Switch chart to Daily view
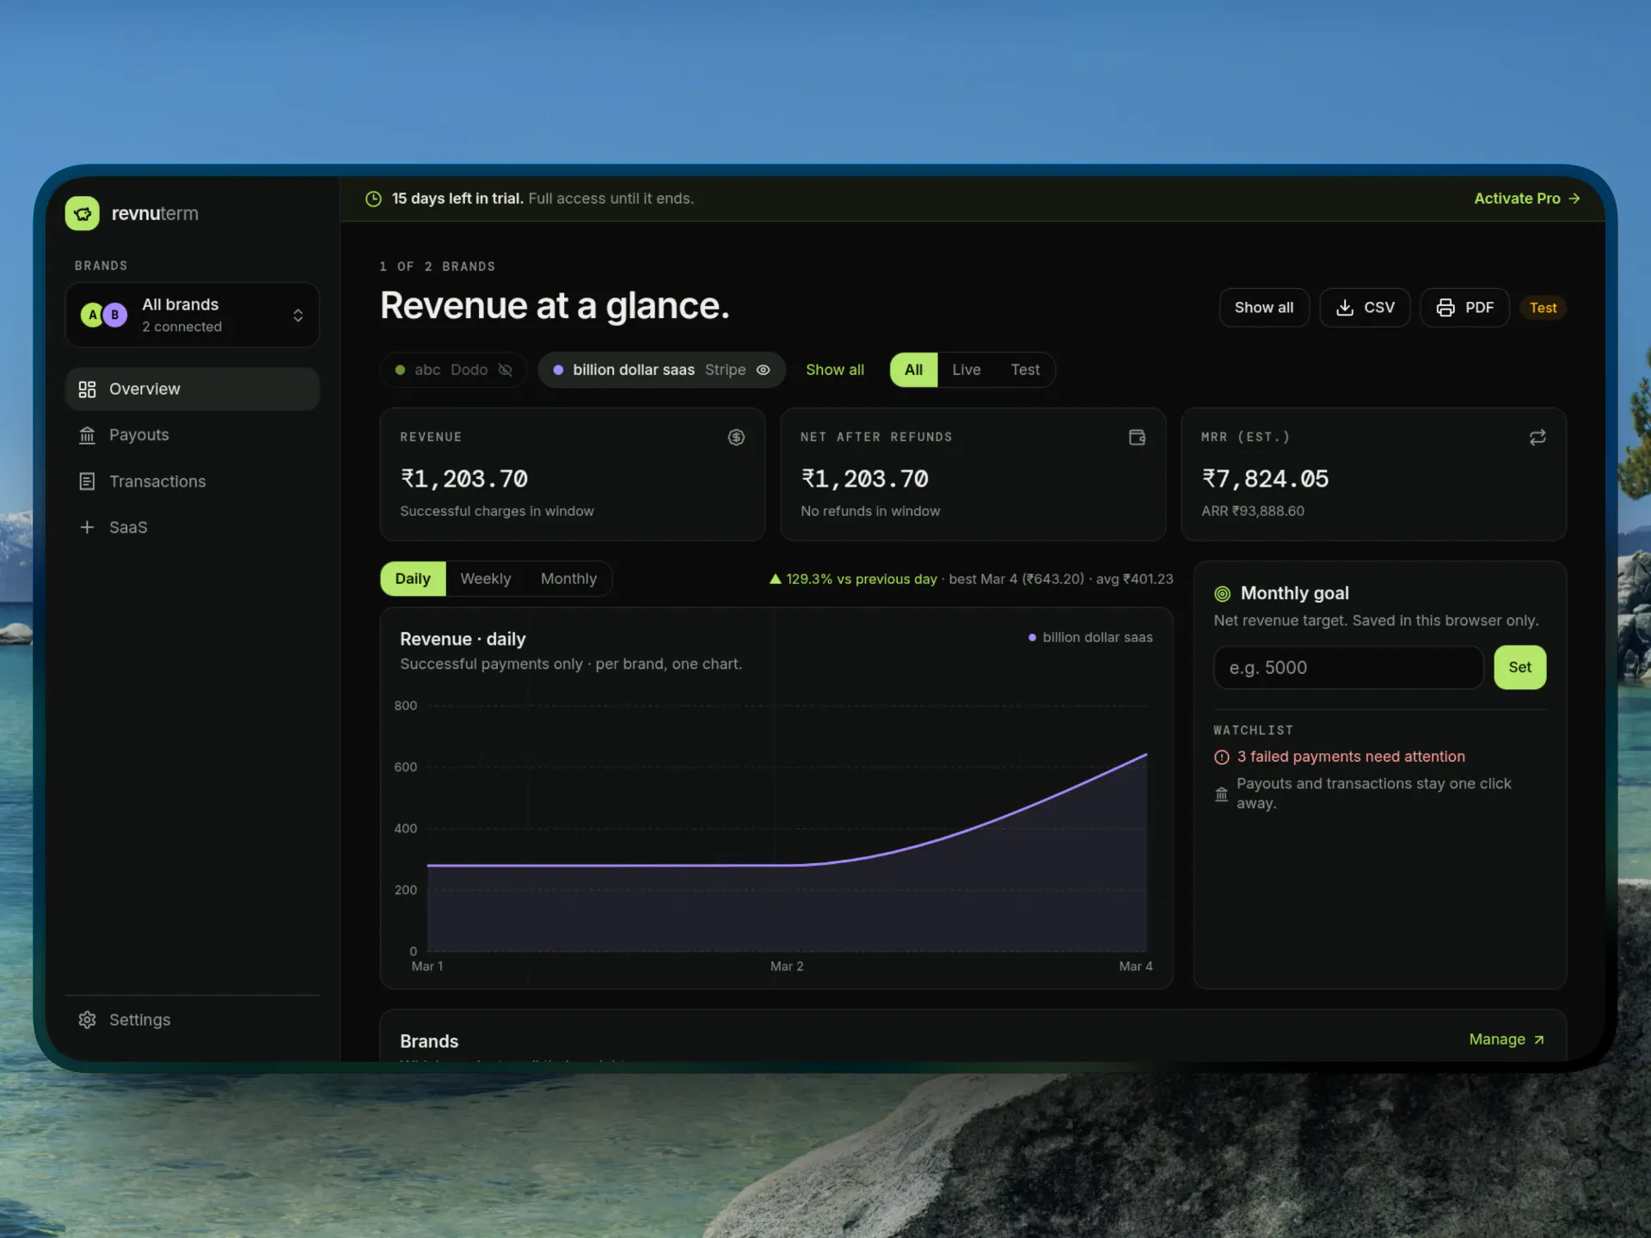Viewport: 1651px width, 1238px height. [x=413, y=579]
